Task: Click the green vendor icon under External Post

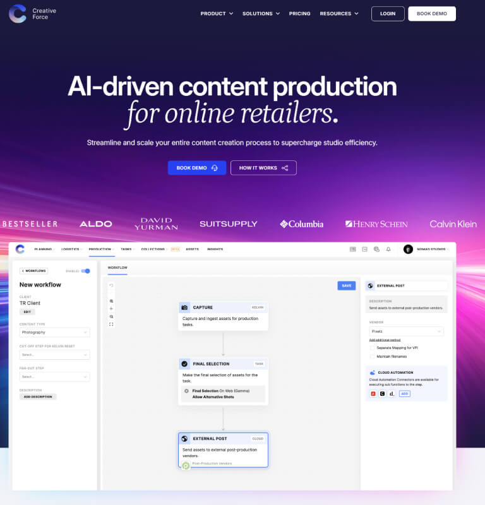Action: [186, 465]
